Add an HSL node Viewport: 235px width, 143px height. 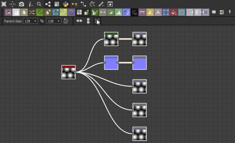pos(111,13)
